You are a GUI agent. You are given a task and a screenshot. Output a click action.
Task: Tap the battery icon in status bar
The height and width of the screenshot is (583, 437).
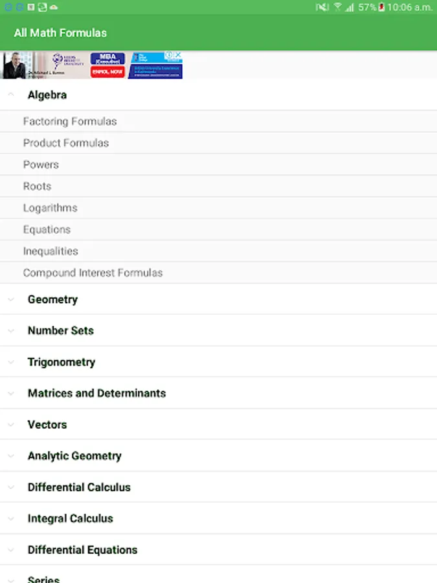(382, 7)
